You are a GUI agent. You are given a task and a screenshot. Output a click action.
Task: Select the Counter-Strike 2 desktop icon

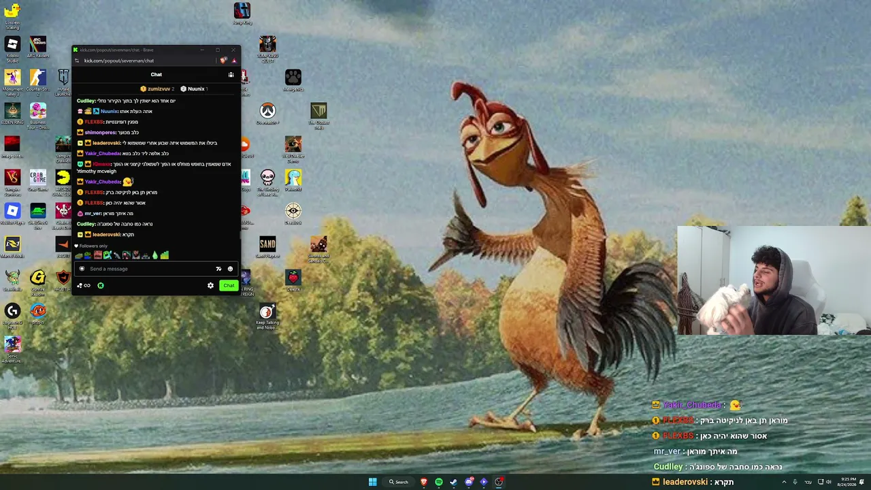coord(38,81)
